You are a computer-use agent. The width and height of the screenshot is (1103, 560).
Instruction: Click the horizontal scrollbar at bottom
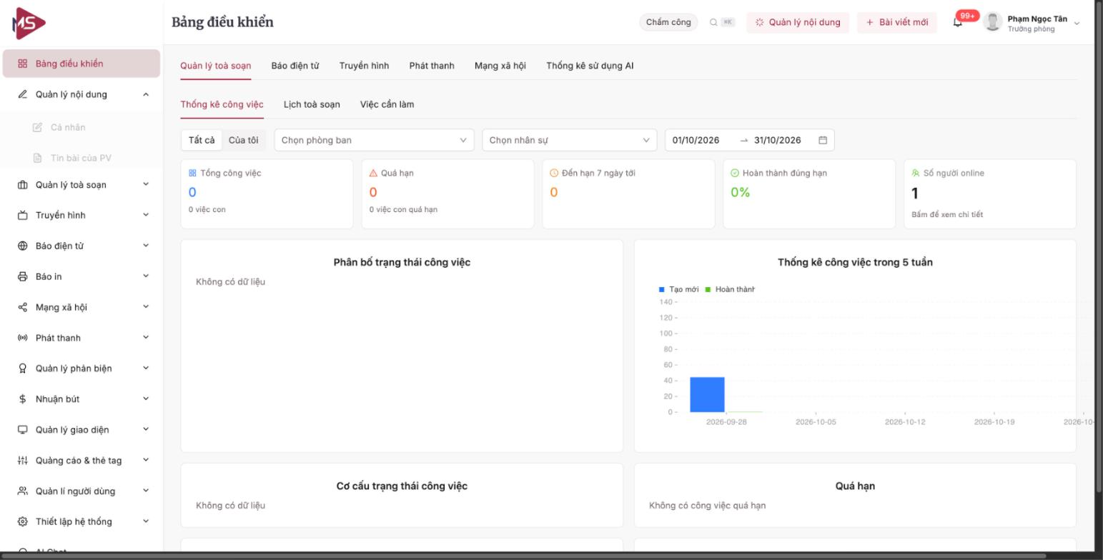coord(524,556)
